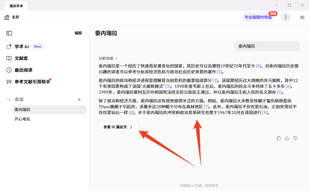The height and width of the screenshot is (191, 309).
Task: Open citation link [7]
Action: pos(206,107)
